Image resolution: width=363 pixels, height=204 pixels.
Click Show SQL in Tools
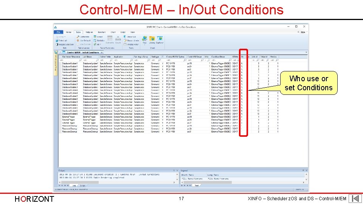point(130,37)
